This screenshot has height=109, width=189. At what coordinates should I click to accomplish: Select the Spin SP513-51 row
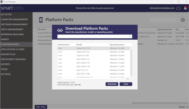(x=94, y=70)
